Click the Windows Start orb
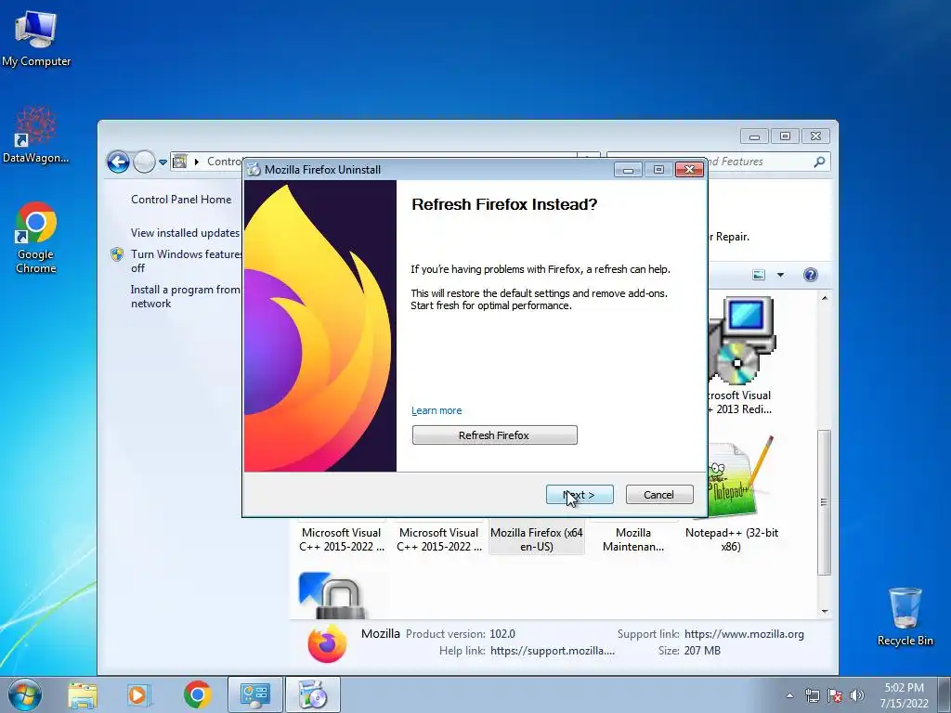 tap(24, 694)
